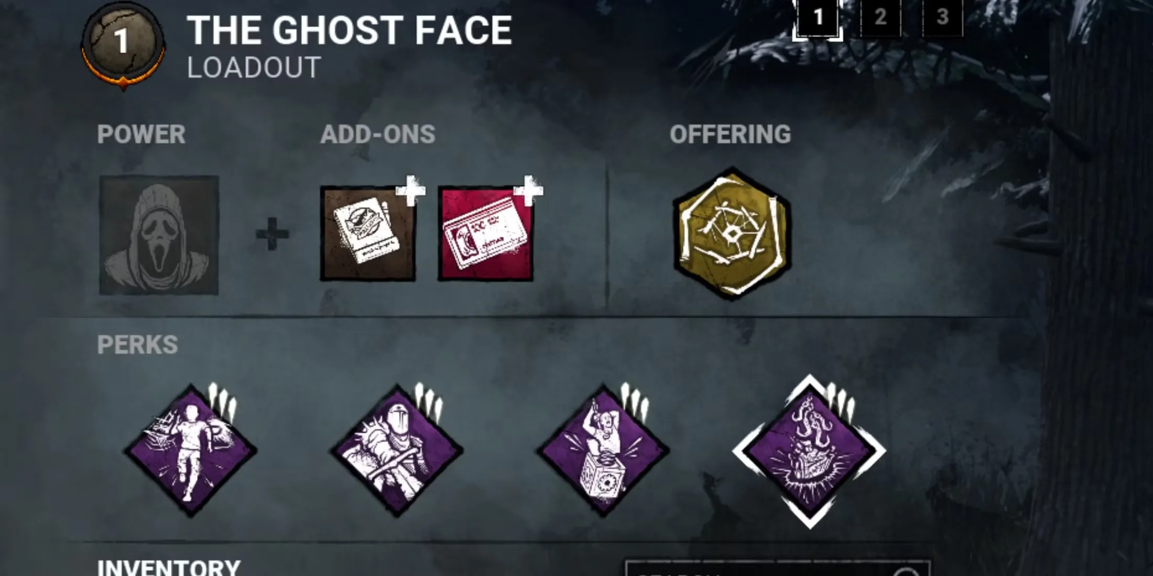Click the plus badge on matchbook add-on

(410, 191)
